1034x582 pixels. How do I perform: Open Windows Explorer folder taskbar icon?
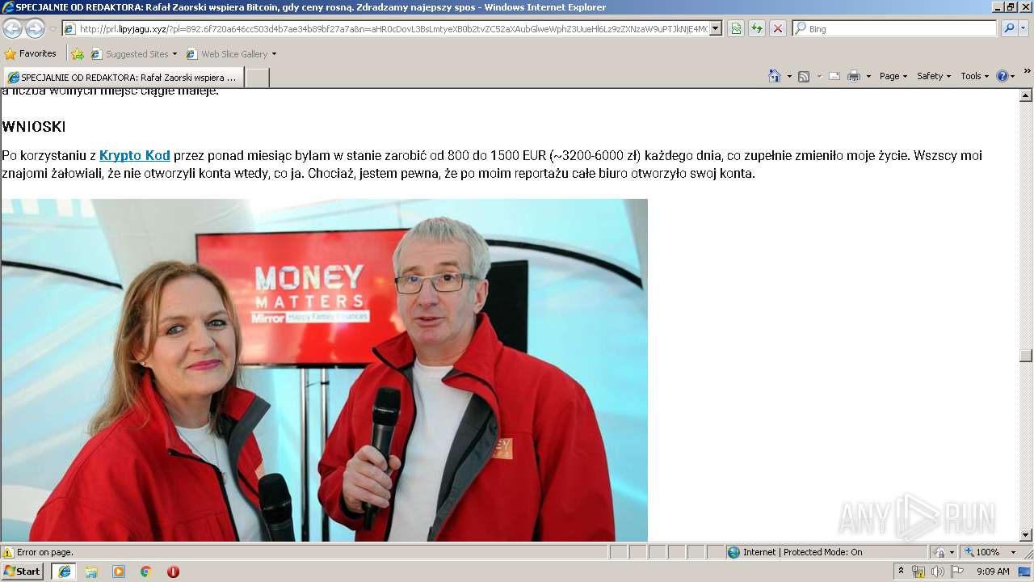[91, 571]
